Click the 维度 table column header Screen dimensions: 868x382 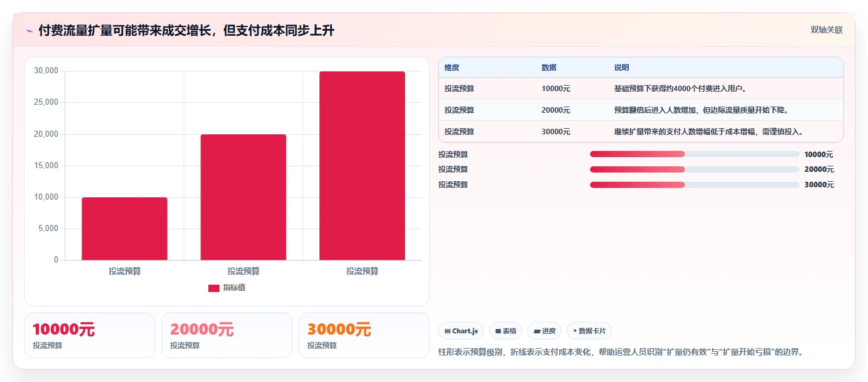point(452,68)
